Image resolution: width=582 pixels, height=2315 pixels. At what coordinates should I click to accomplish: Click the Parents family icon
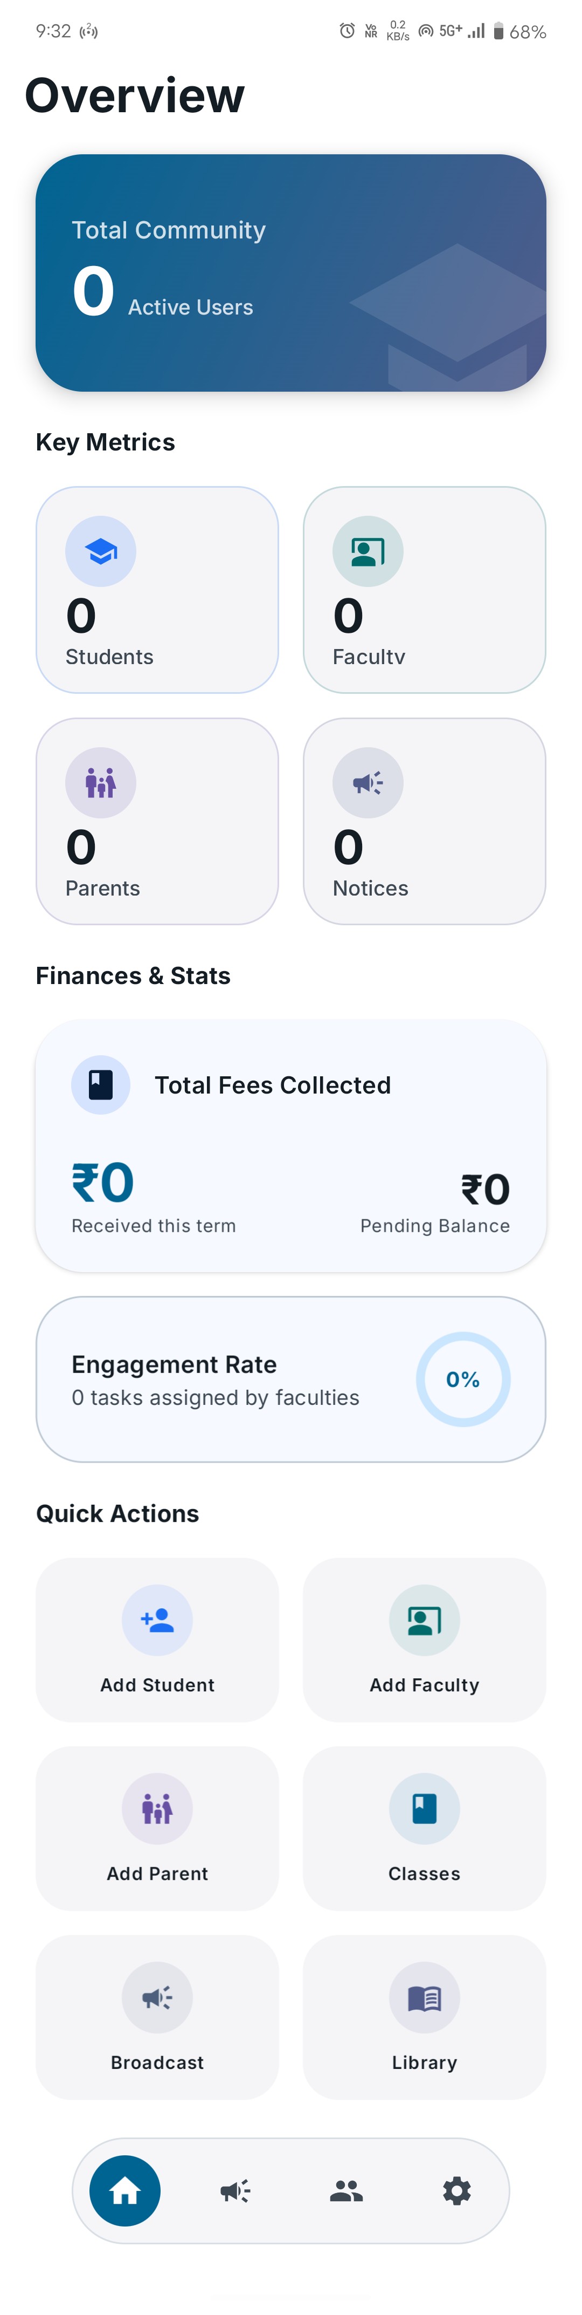click(x=101, y=782)
